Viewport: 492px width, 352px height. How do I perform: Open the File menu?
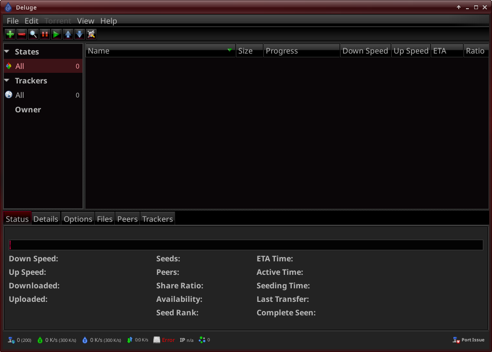[13, 21]
